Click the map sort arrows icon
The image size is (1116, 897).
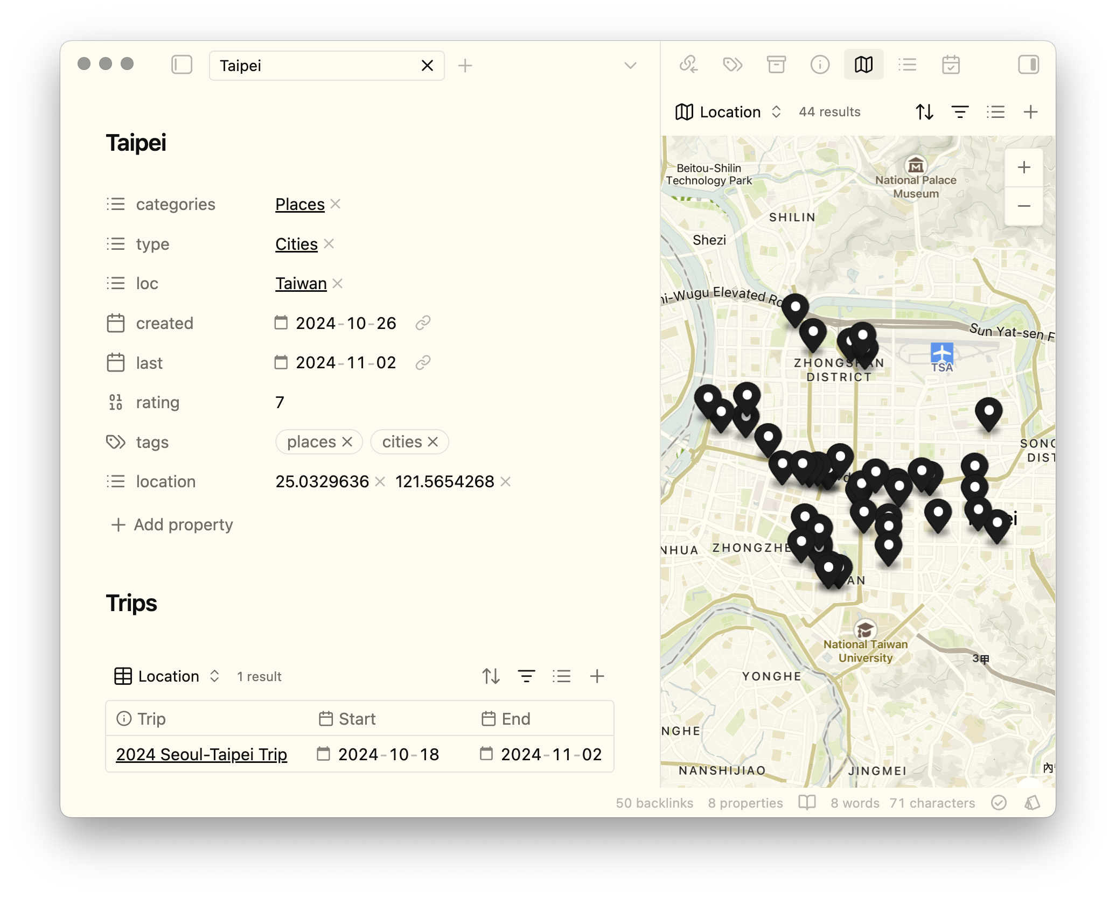[x=924, y=112]
